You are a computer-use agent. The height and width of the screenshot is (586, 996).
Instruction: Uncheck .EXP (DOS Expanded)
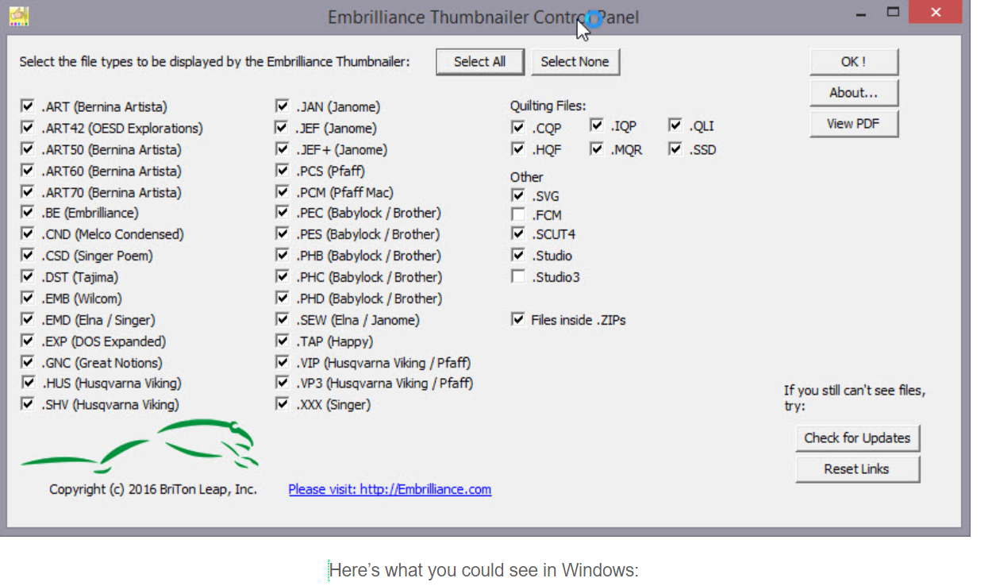[x=29, y=341]
